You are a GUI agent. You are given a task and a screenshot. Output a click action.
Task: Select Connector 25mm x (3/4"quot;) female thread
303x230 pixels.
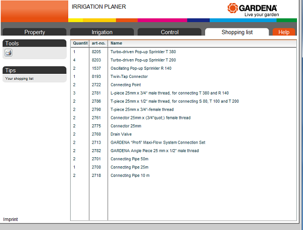[x=183, y=118]
